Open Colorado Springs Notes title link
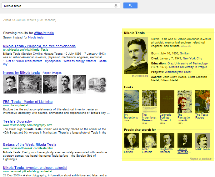Viewport: 215px width, 177px height. (167, 118)
